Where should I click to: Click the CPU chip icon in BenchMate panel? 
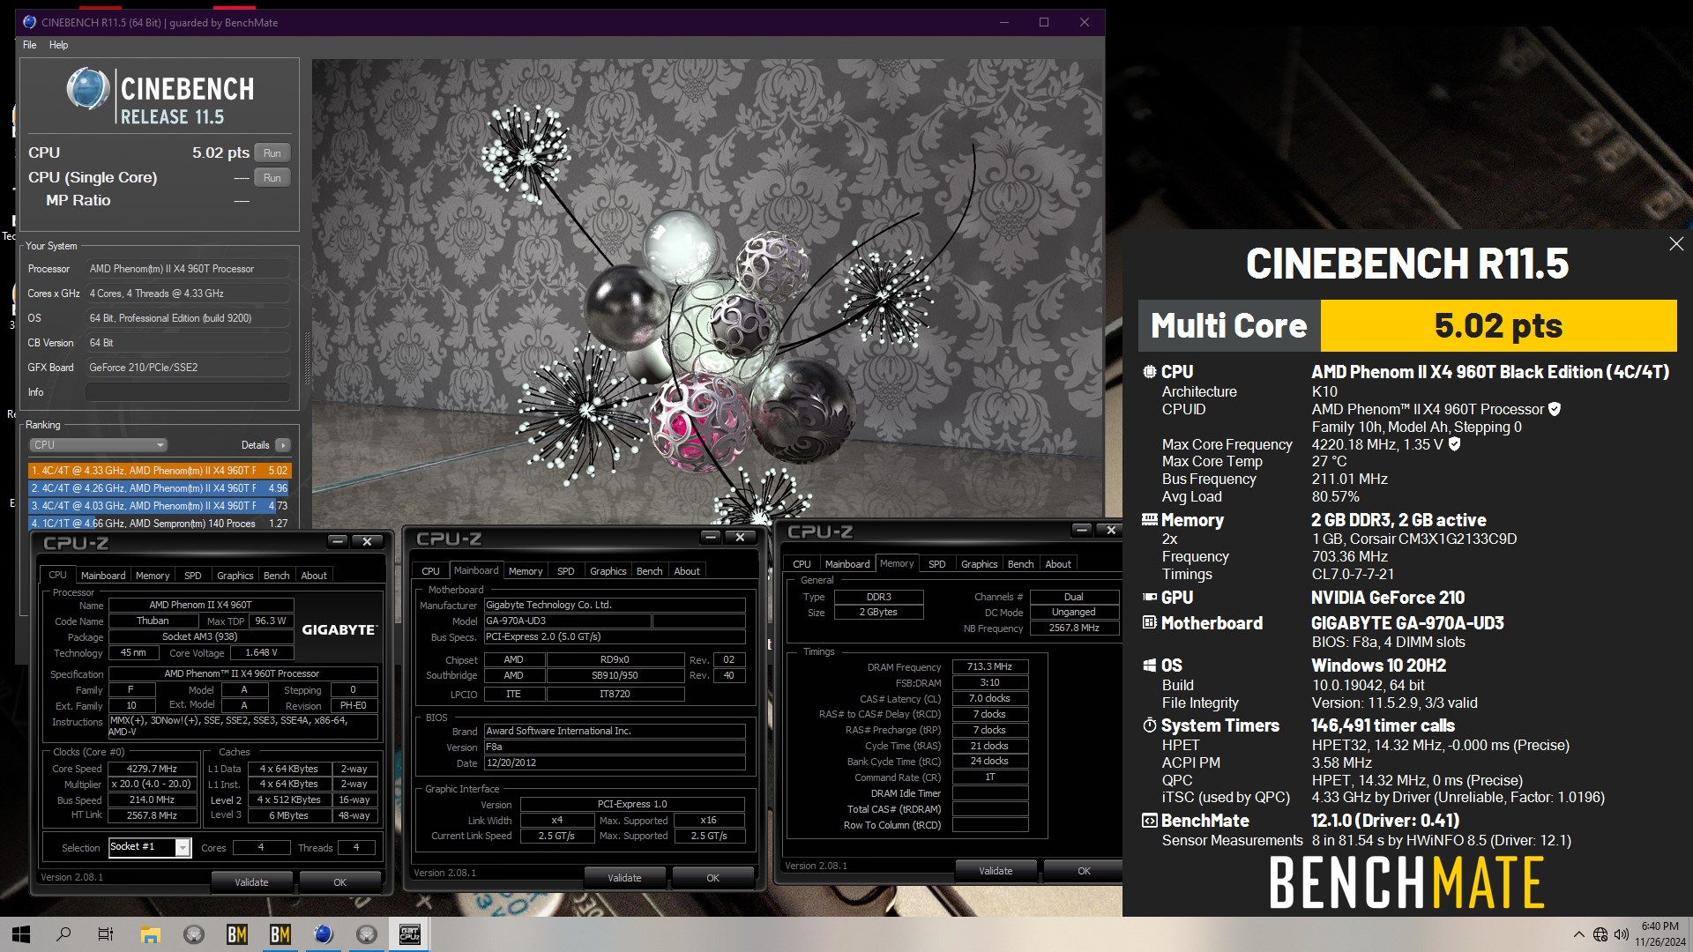[x=1150, y=372]
